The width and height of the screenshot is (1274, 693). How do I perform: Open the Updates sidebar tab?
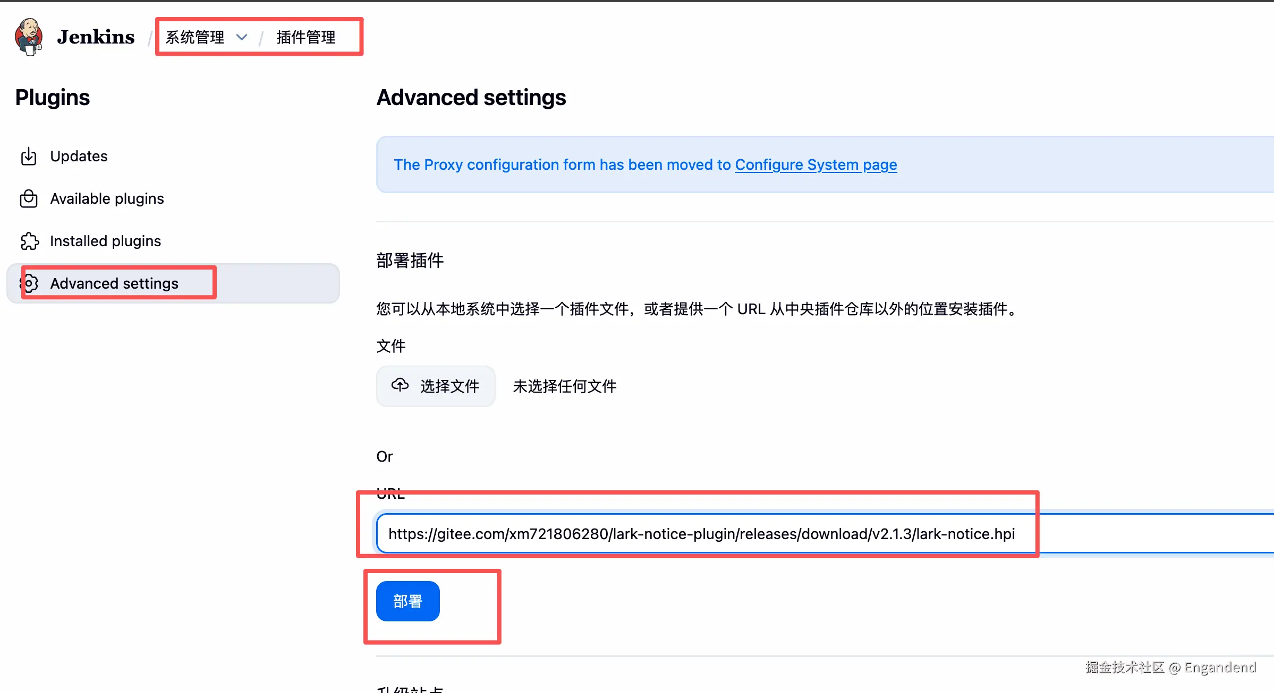point(79,157)
